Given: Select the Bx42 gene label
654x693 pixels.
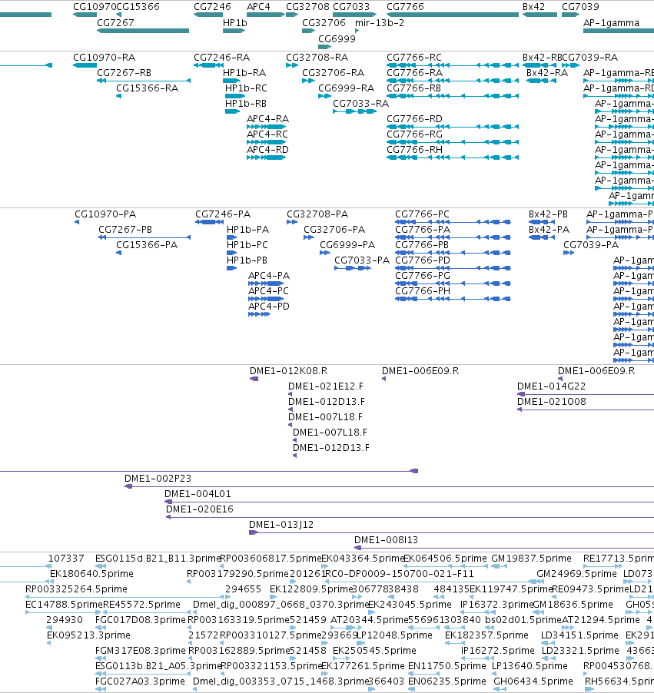Looking at the screenshot, I should click(x=533, y=7).
